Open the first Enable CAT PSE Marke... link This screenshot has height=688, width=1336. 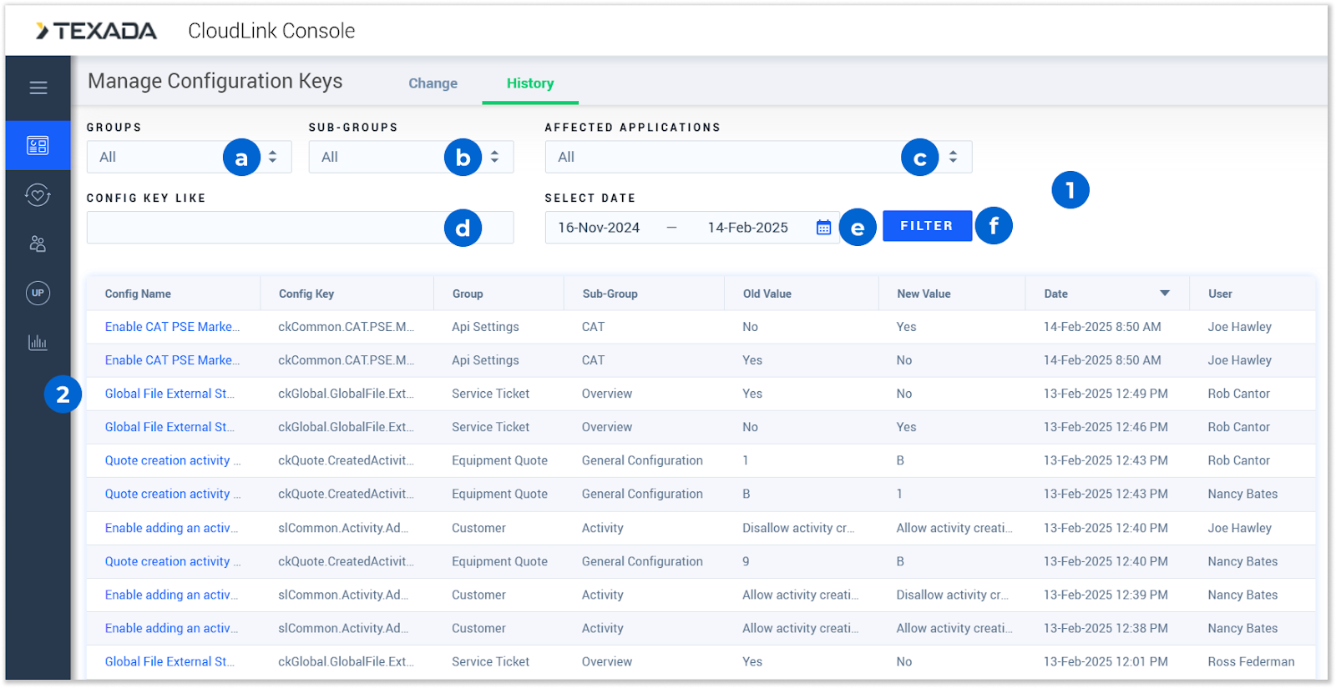(x=172, y=327)
